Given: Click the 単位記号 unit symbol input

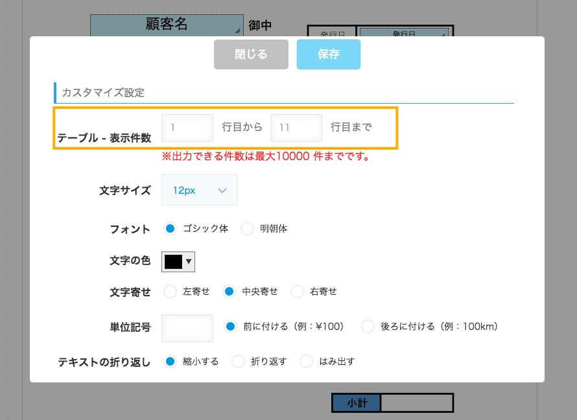Looking at the screenshot, I should [x=187, y=328].
